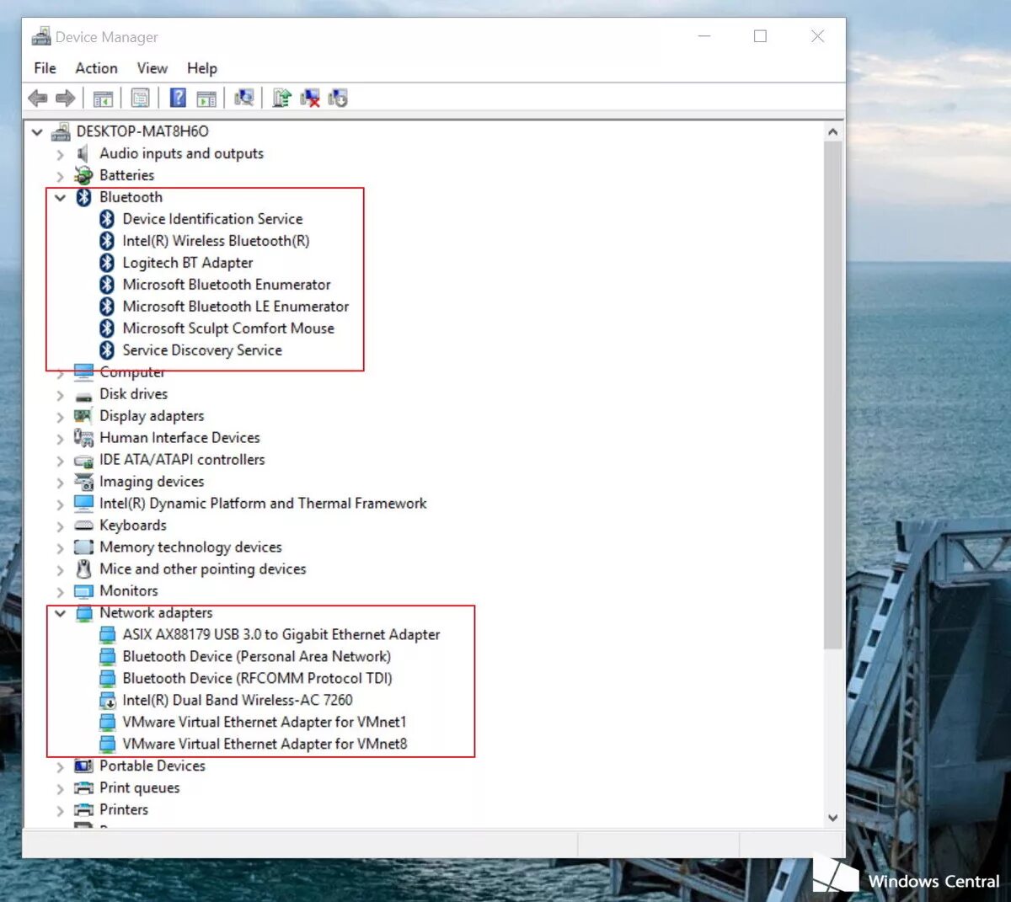Click Intel Dual Band Wireless-AC 7260 adapter icon
Viewport: 1011px width, 902px height.
107,701
